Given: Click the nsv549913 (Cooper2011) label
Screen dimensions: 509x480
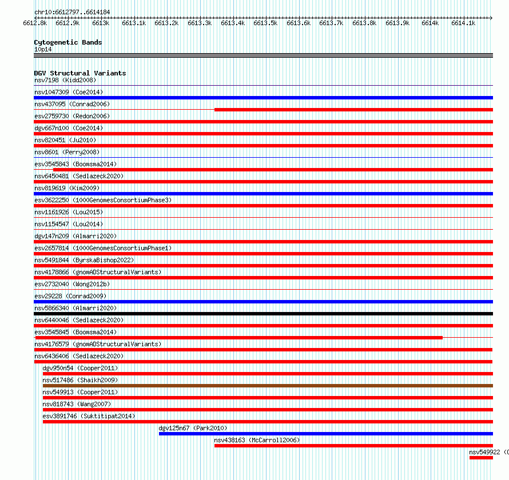Looking at the screenshot, I should click(x=80, y=392).
